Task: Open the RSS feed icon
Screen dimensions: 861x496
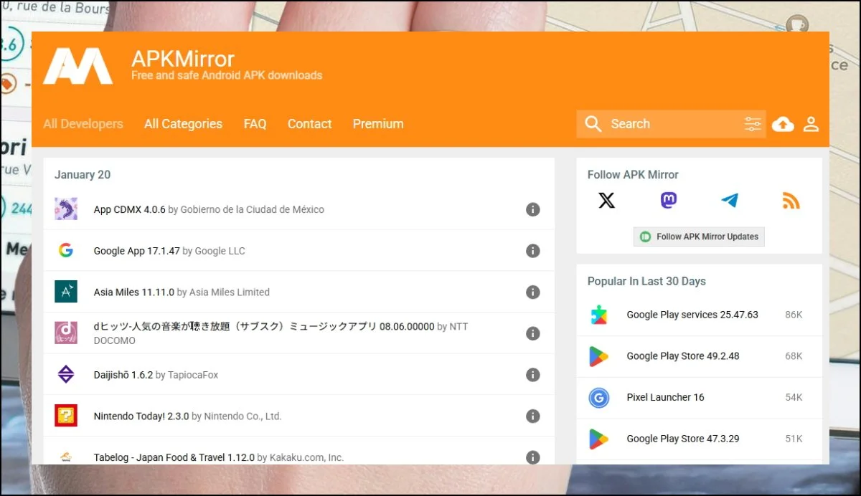Action: coord(791,201)
